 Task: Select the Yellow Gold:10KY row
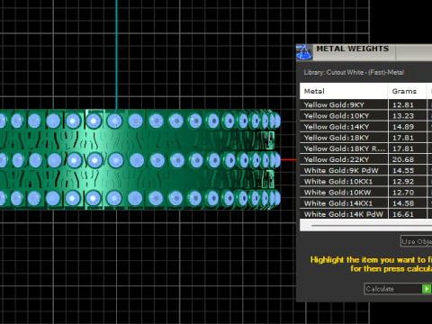(x=366, y=116)
